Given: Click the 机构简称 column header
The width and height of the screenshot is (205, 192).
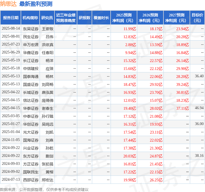Looking at the screenshot, I should point(30,18).
